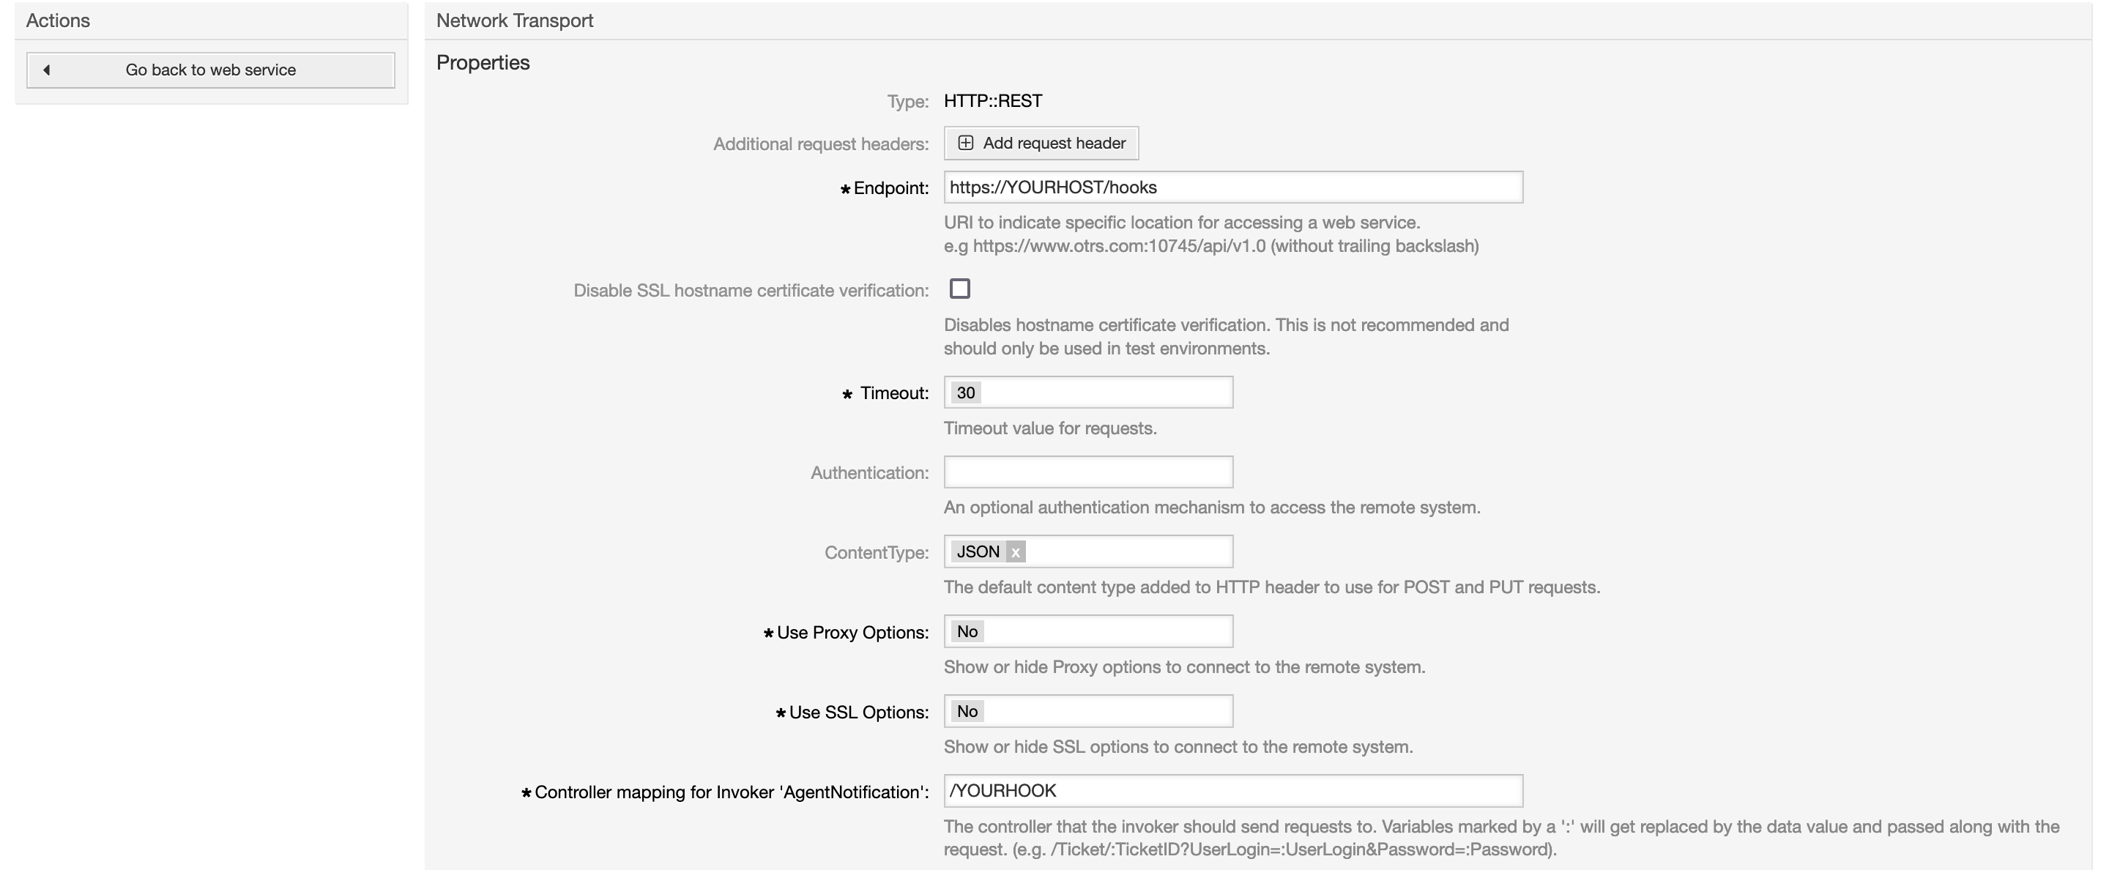Click into the Endpoint URL field

tap(1232, 187)
